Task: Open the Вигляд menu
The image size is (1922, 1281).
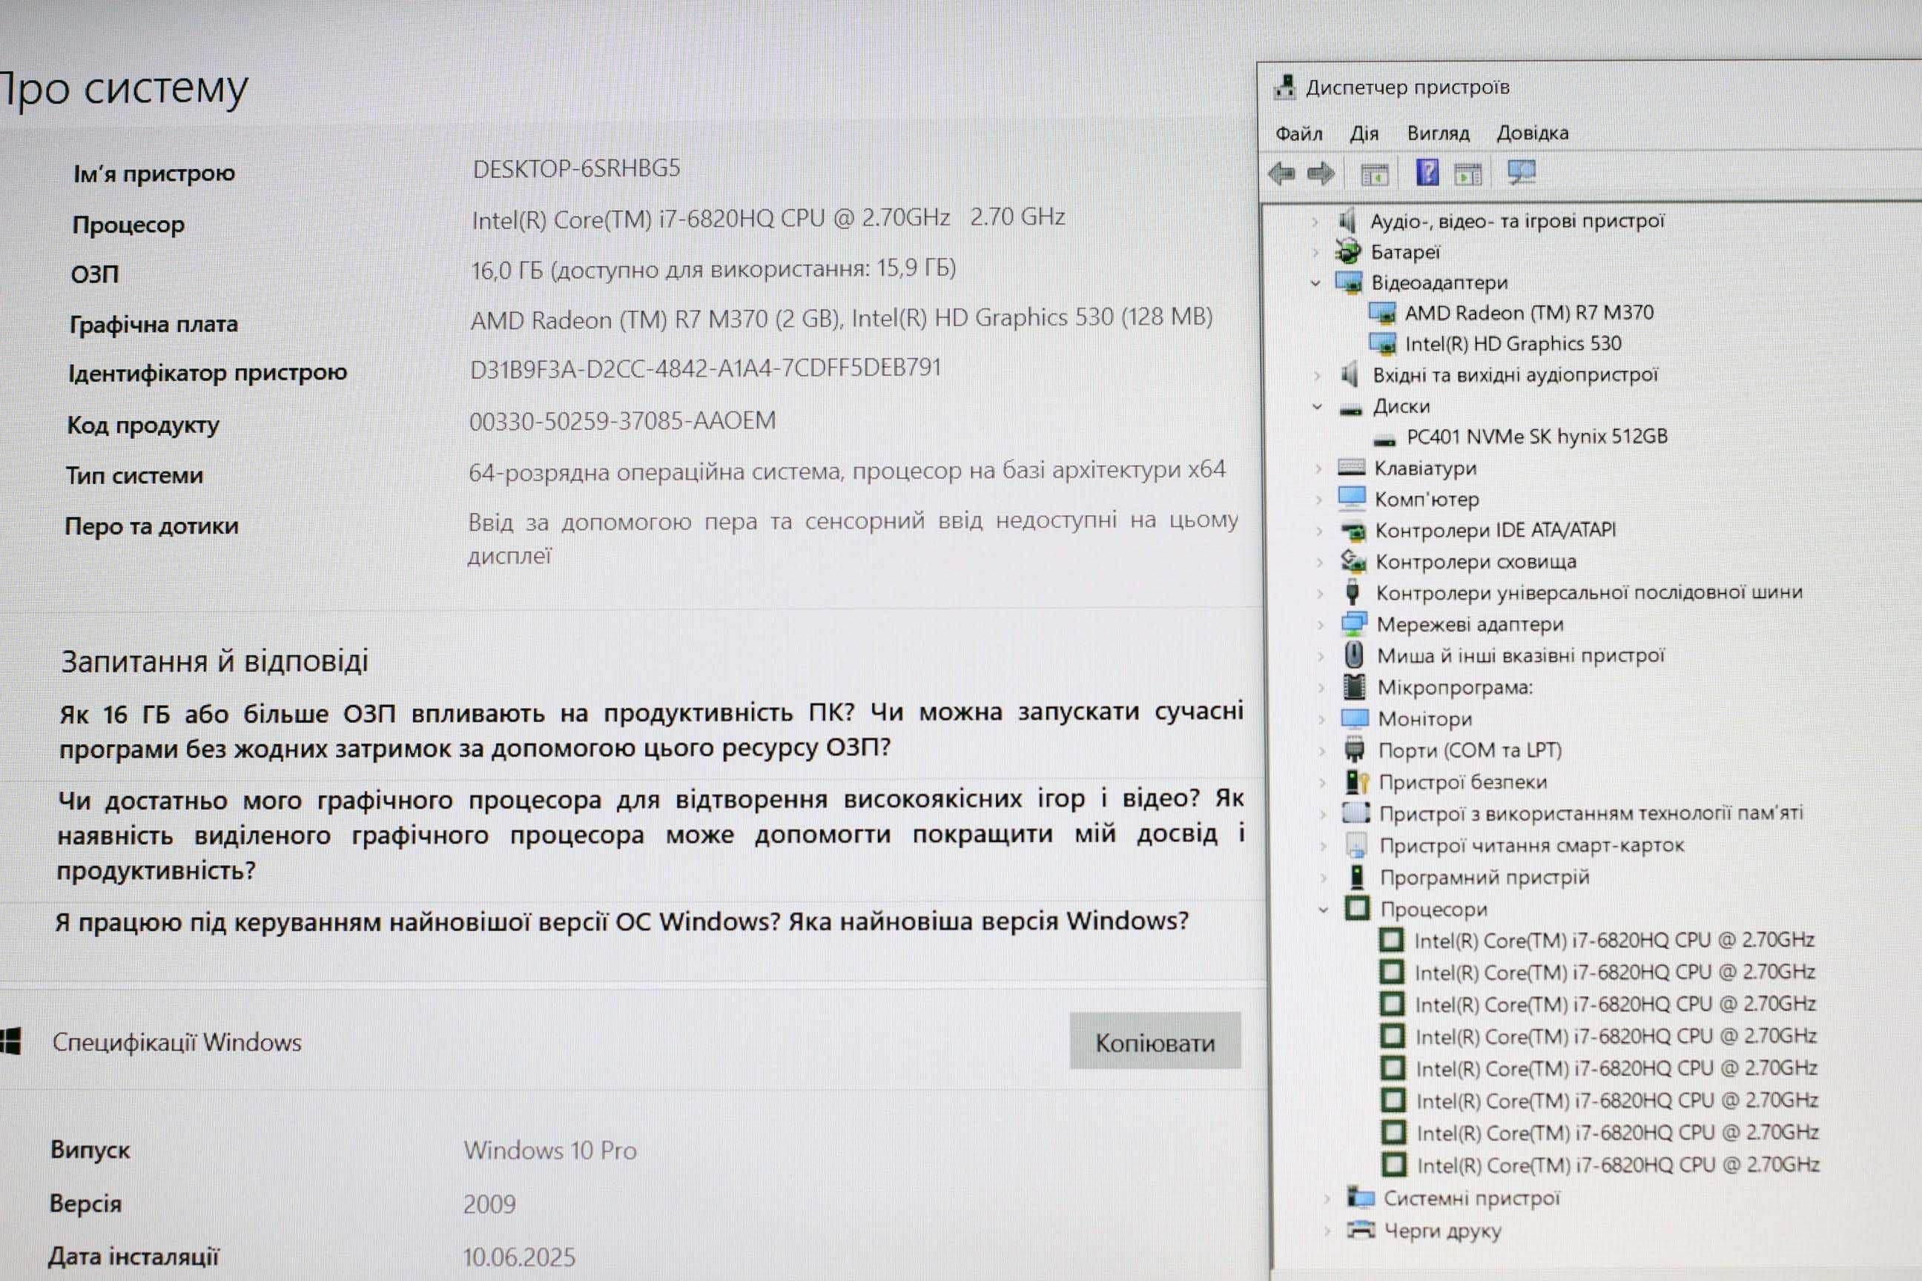Action: pos(1439,133)
